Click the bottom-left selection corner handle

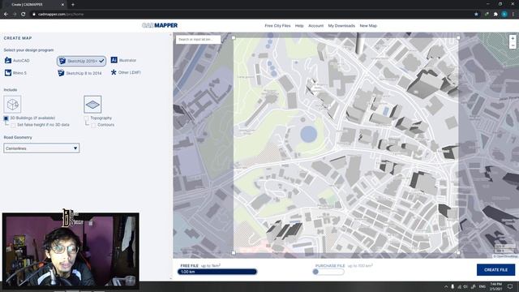point(234,253)
